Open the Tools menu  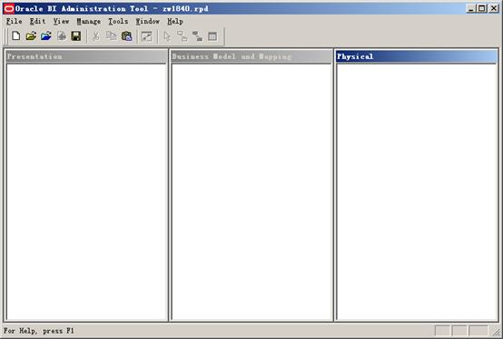coord(118,22)
